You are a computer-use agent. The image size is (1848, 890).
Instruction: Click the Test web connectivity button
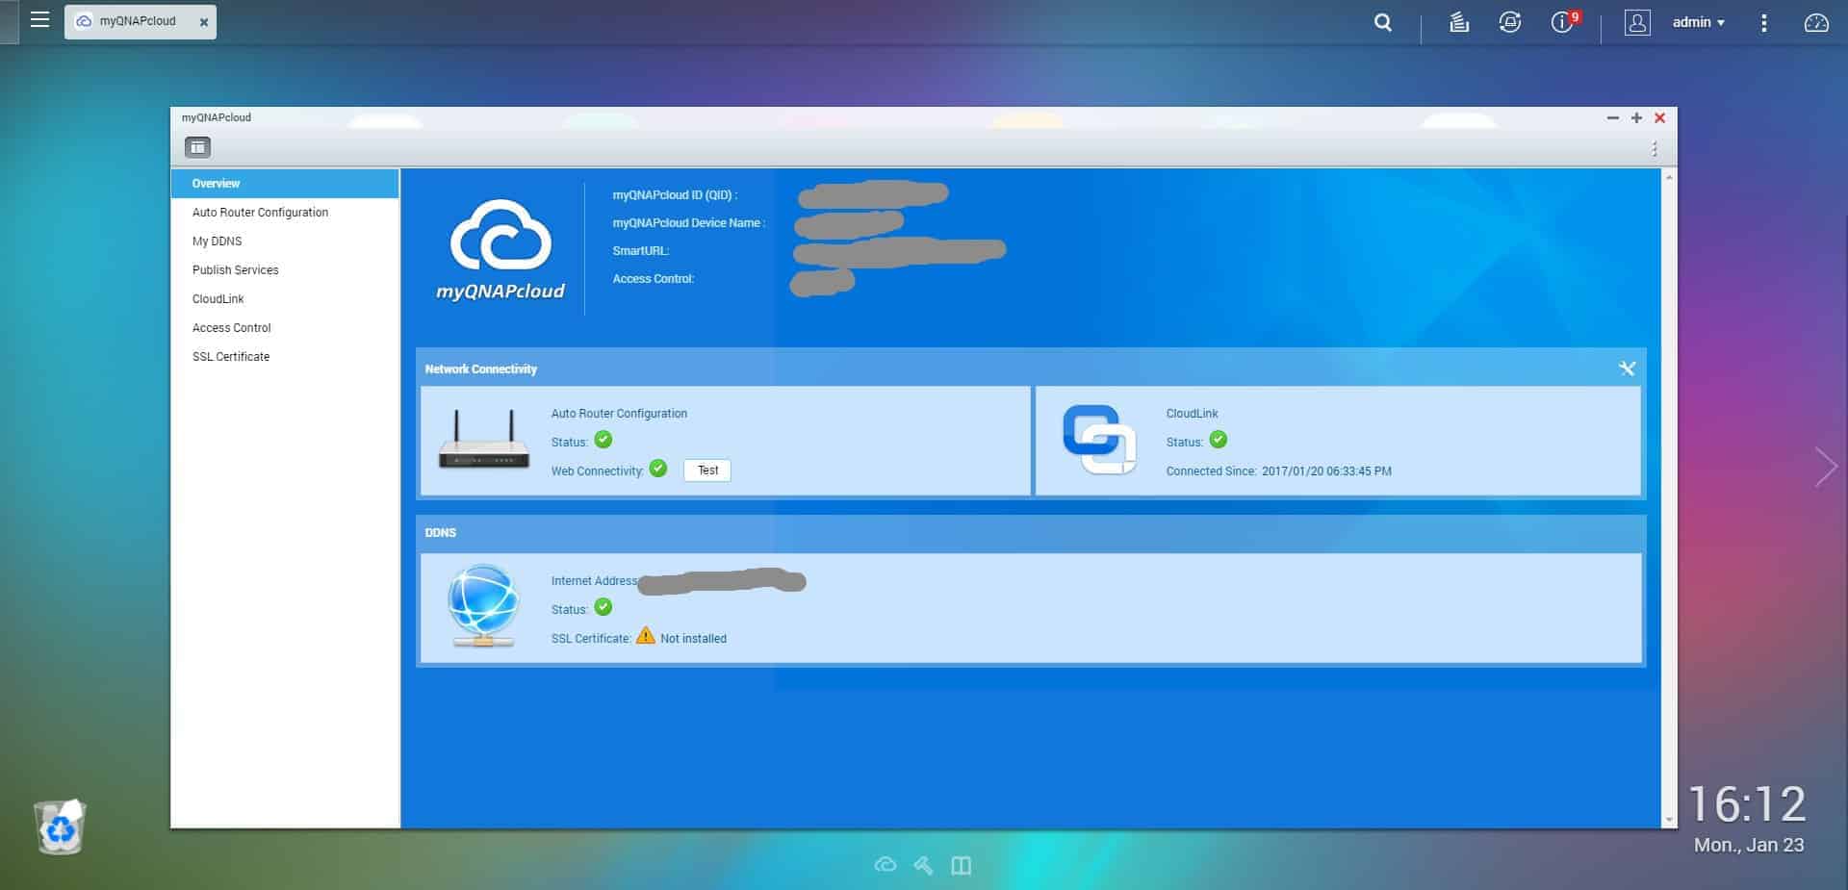707,470
